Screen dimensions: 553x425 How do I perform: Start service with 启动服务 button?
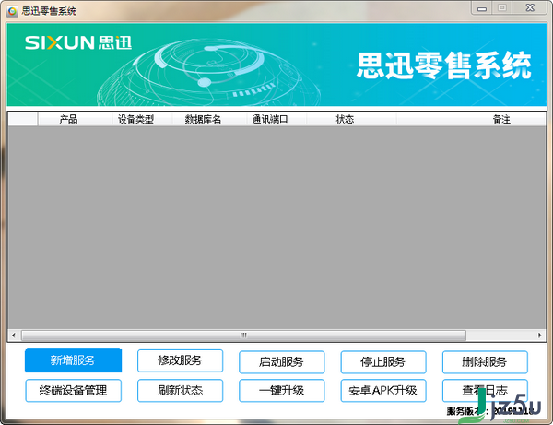click(x=281, y=362)
